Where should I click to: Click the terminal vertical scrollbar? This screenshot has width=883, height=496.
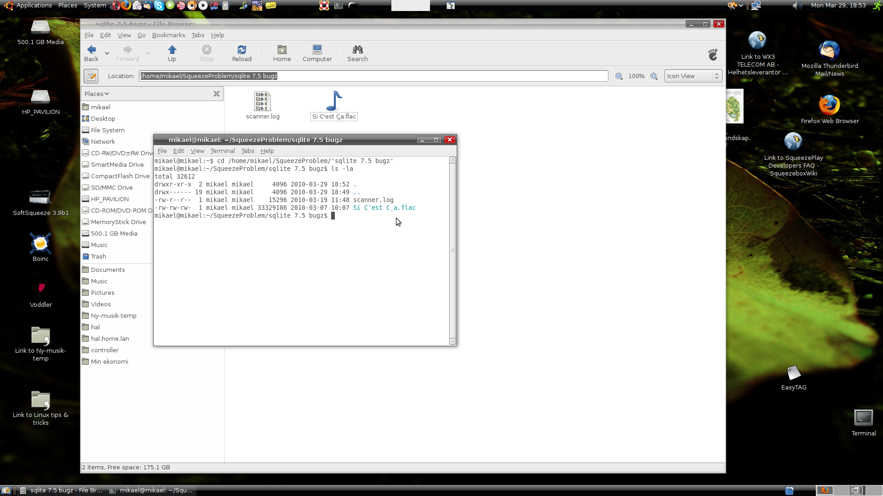[453, 250]
